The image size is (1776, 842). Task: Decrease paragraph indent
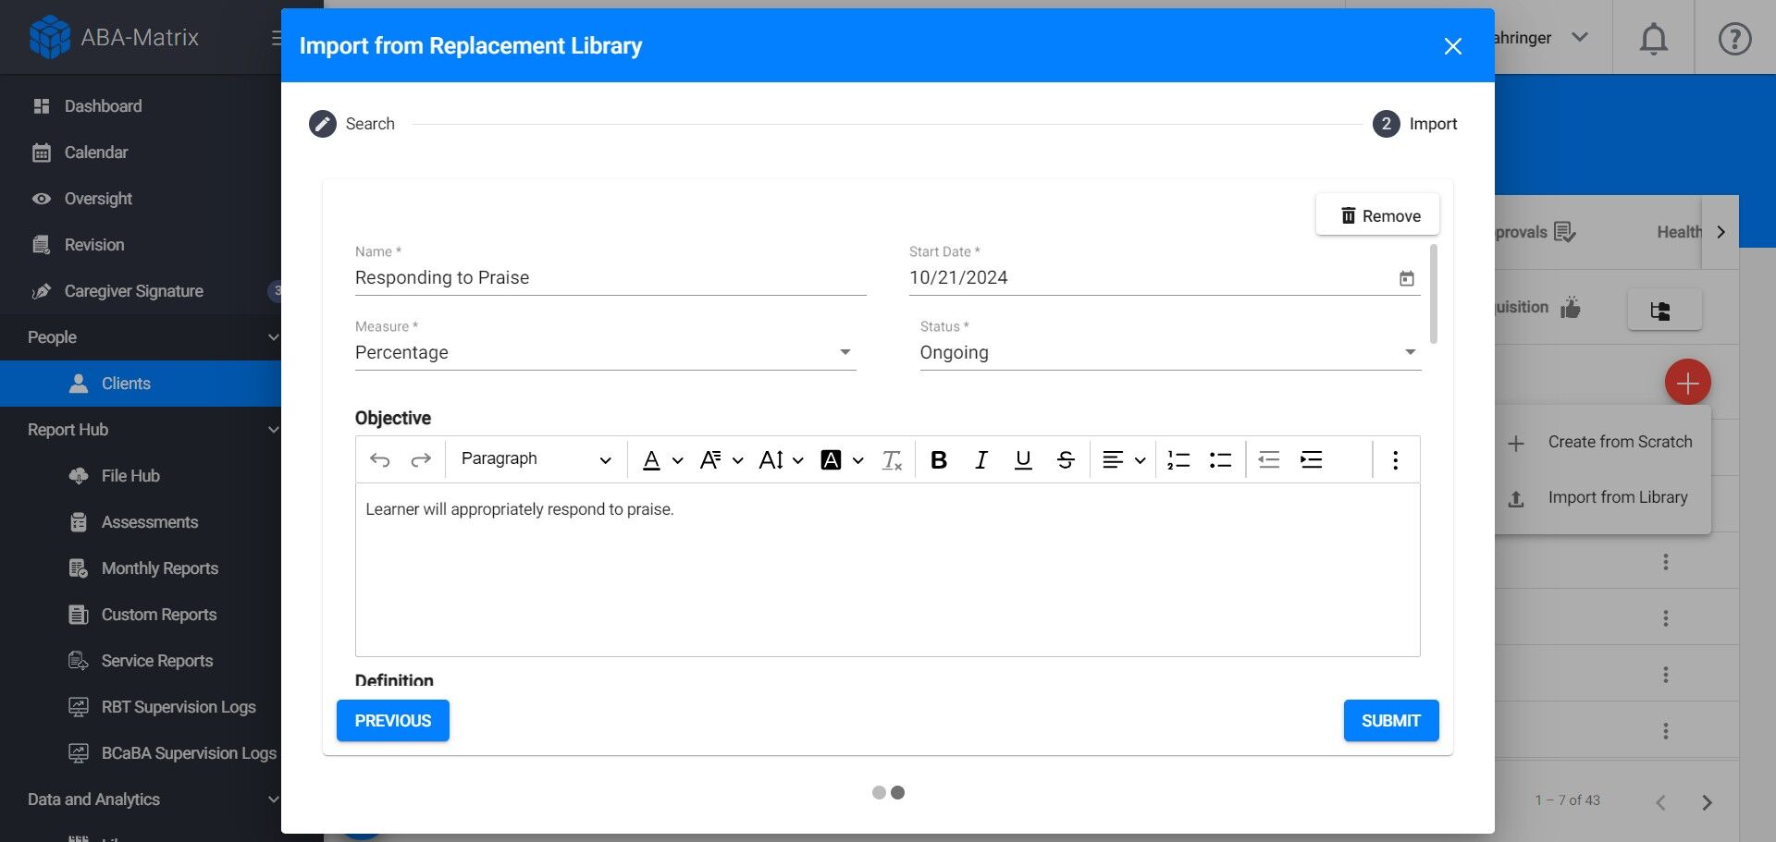[1269, 459]
